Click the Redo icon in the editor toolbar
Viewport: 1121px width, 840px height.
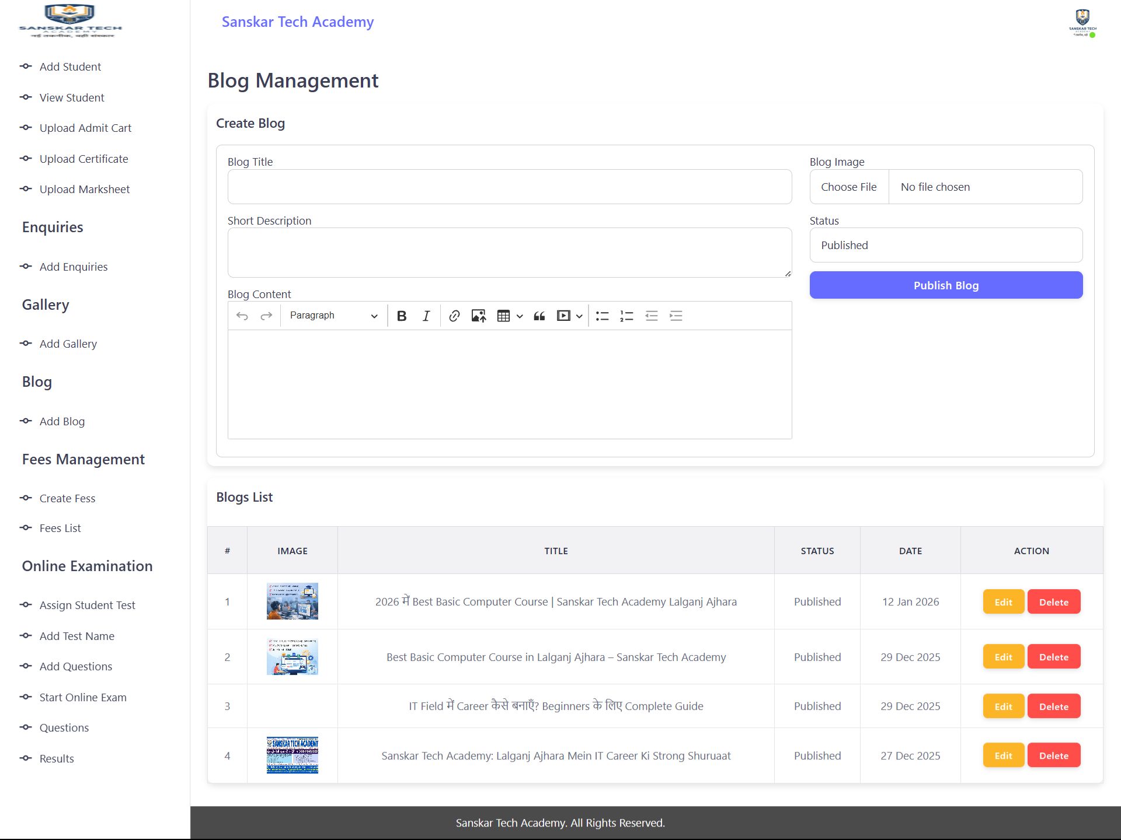click(x=266, y=316)
